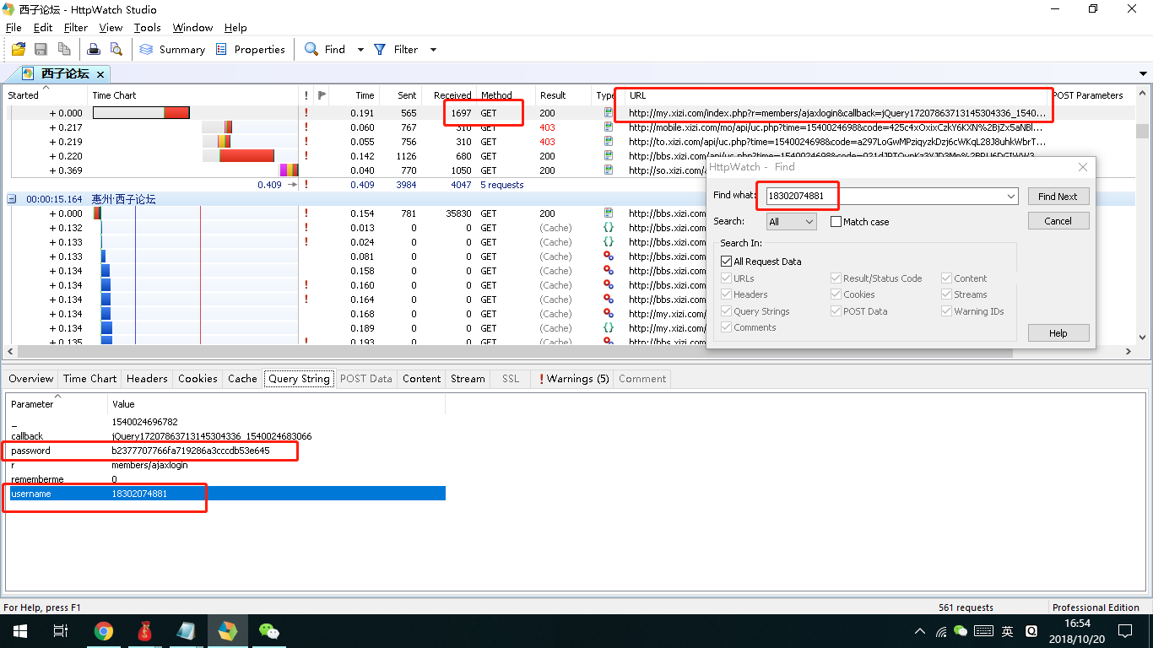Open Print Preview from the toolbar
The height and width of the screenshot is (648, 1153).
tap(116, 50)
